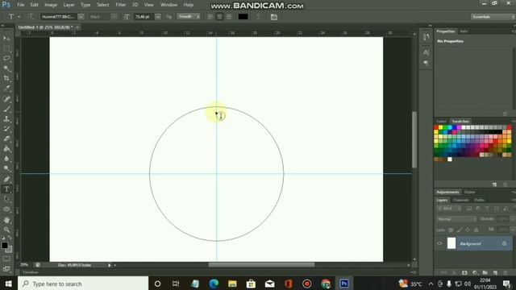Open the layer Opacity dropdown

click(513, 218)
